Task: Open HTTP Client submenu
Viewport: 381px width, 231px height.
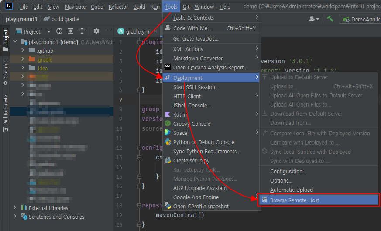Action: click(x=212, y=97)
